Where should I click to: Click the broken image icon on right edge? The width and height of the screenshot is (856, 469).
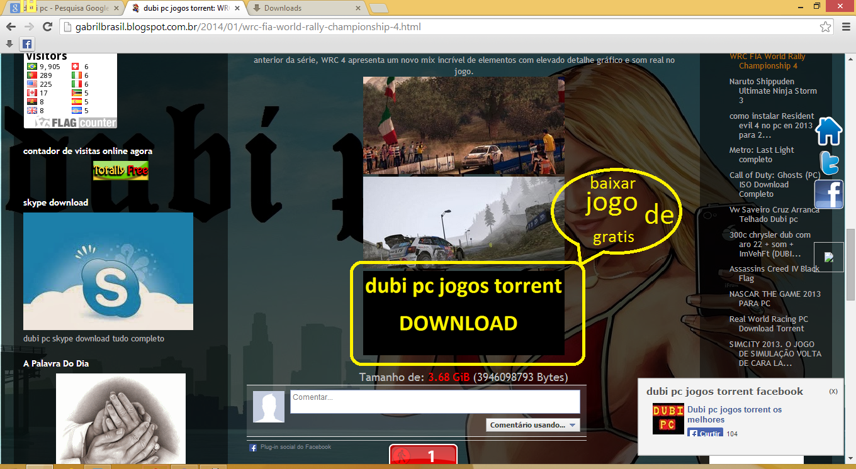pos(829,257)
